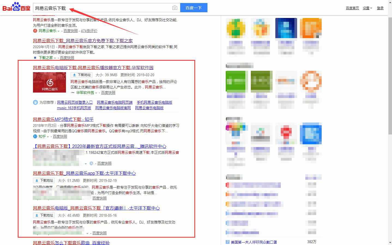Expand arrow next to 网易云音乐 source
The height and width of the screenshot is (245, 392).
58,31
